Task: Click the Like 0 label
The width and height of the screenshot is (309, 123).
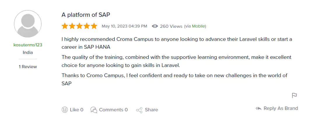Action: pos(76,110)
